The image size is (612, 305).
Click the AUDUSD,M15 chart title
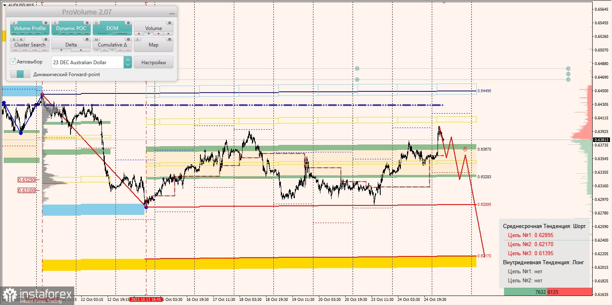[x=21, y=5]
